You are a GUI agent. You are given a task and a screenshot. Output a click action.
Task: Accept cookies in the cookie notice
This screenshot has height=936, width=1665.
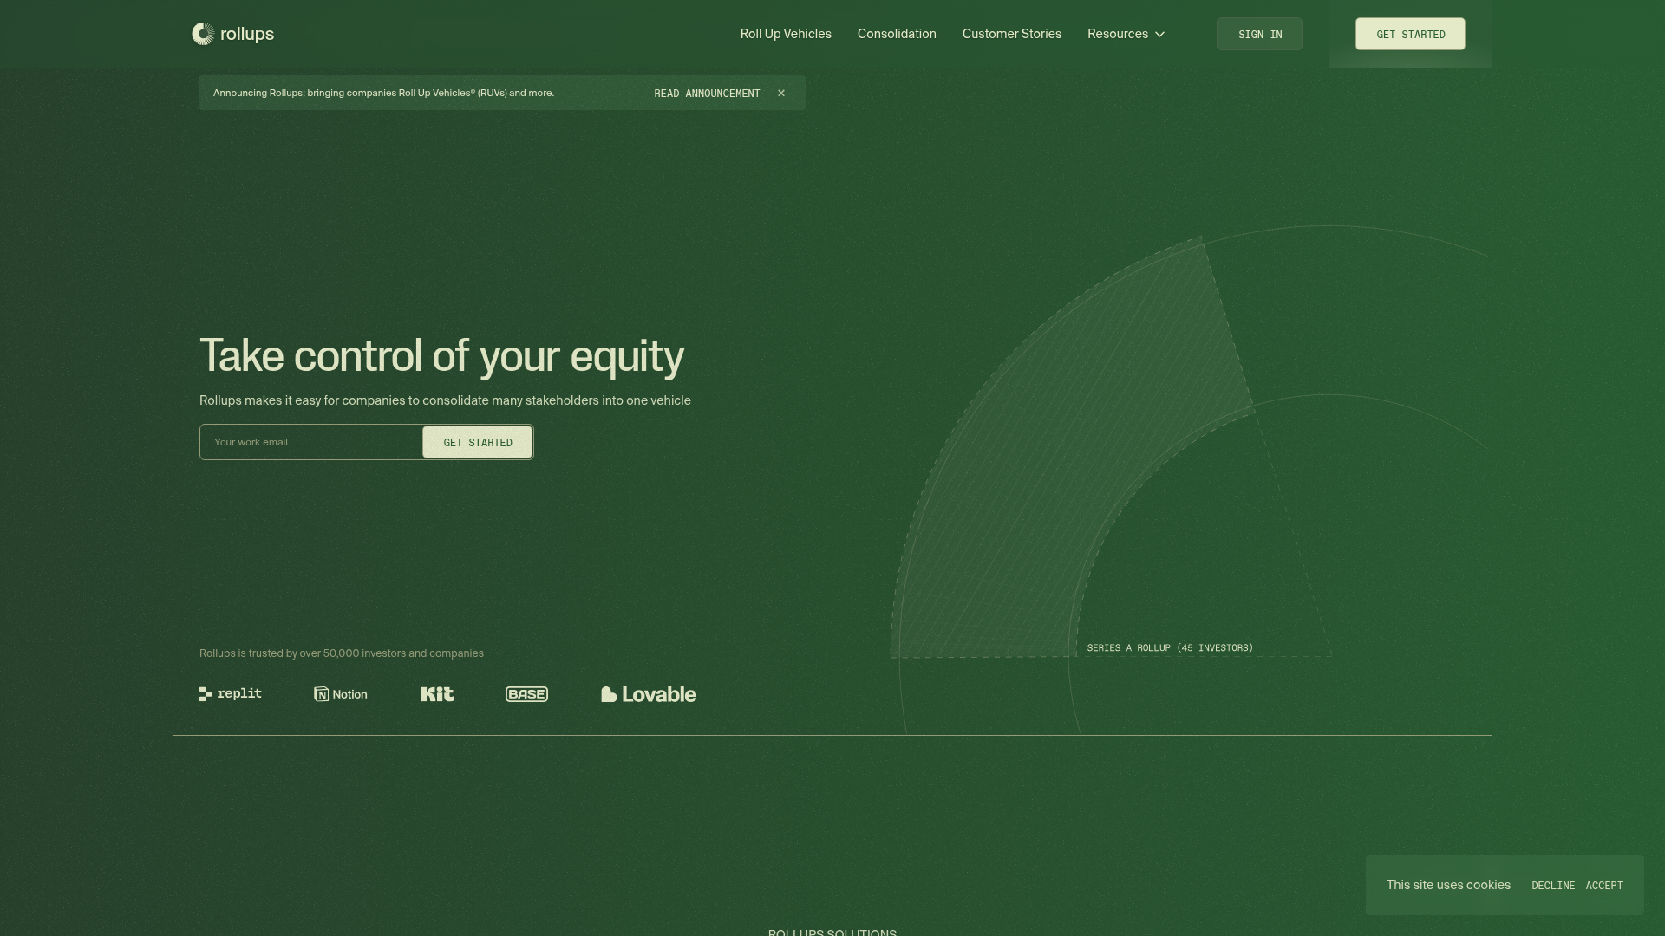(x=1603, y=886)
